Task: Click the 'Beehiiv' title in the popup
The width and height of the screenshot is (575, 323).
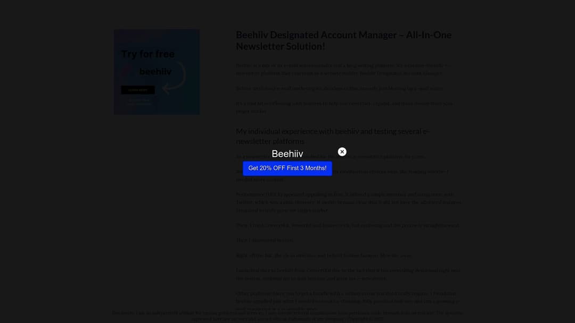Action: [x=287, y=154]
